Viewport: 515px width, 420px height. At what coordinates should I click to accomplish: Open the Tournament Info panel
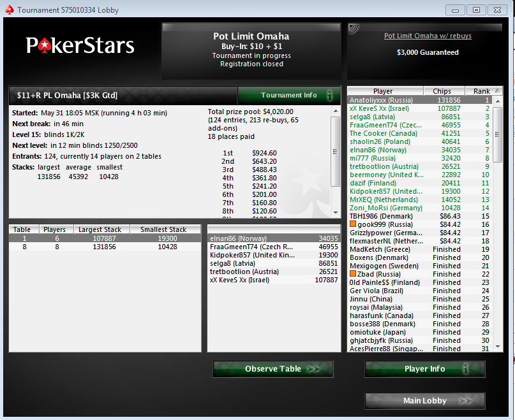coord(288,95)
